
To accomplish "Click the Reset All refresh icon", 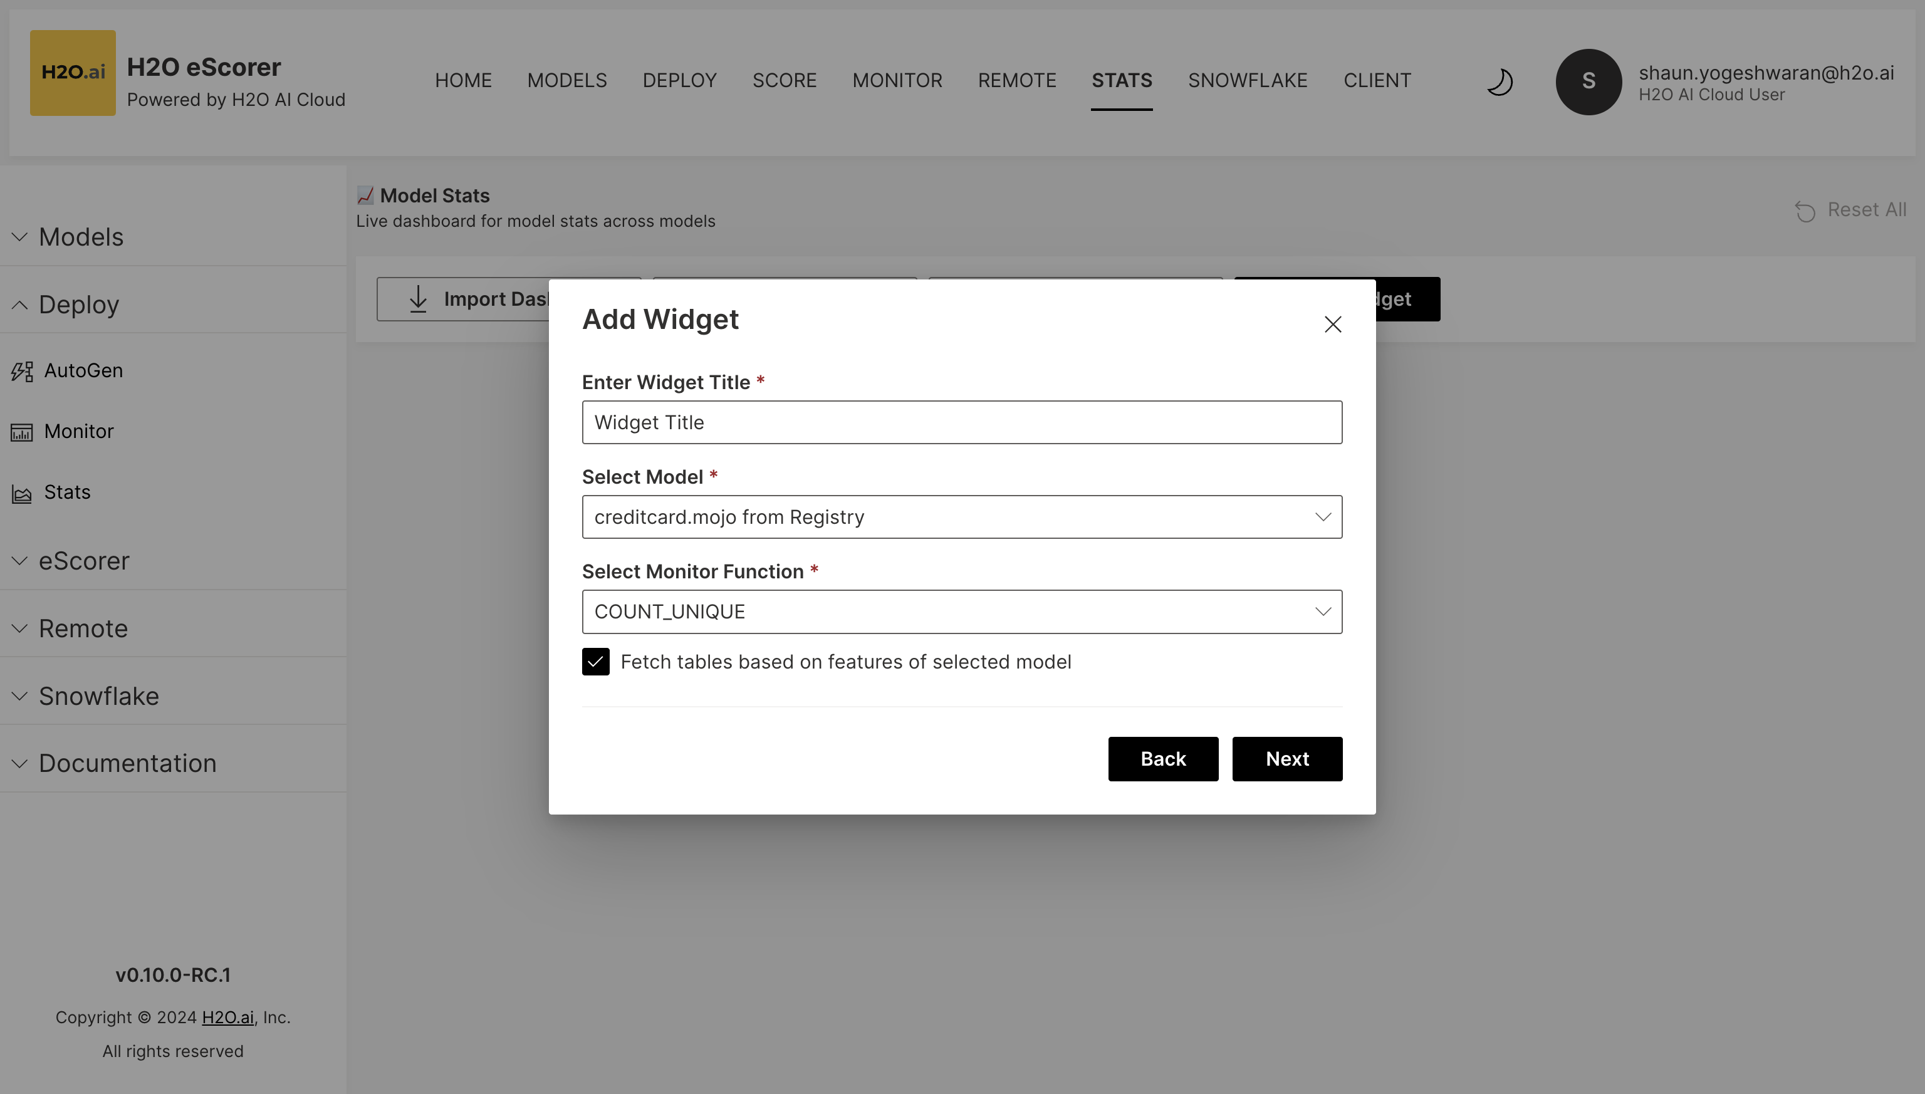I will (1807, 211).
